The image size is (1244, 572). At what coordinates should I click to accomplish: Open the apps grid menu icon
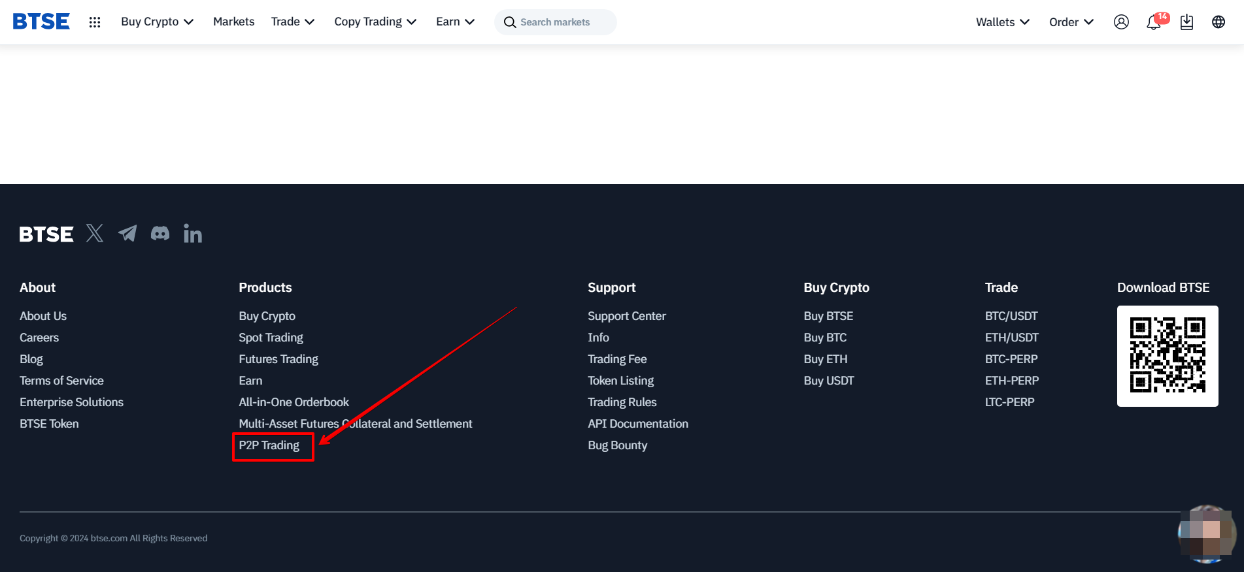click(95, 22)
